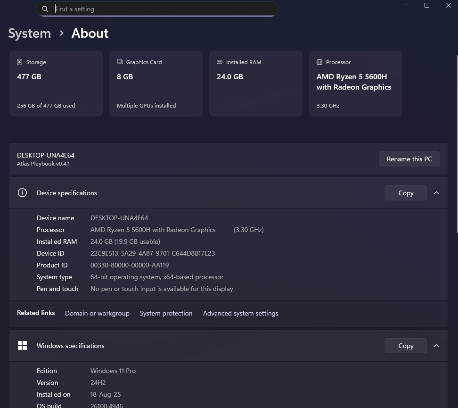The width and height of the screenshot is (458, 408).
Task: Click Rename this PC button
Action: (x=409, y=159)
